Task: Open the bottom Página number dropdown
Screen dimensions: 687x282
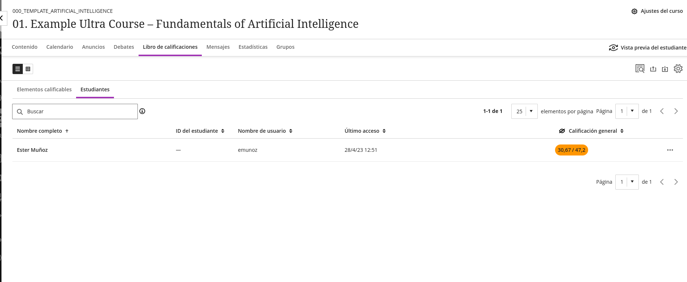Action: [627, 182]
